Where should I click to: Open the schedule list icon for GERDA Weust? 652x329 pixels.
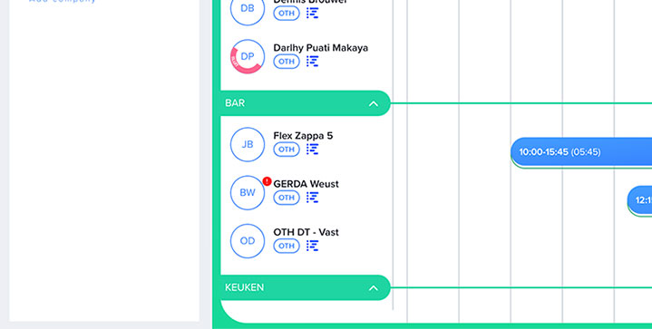312,198
